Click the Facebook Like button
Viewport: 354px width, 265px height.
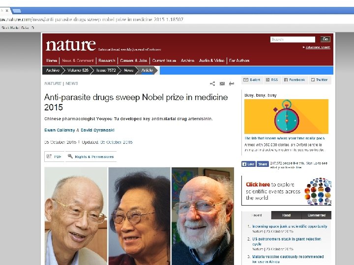coord(248,164)
